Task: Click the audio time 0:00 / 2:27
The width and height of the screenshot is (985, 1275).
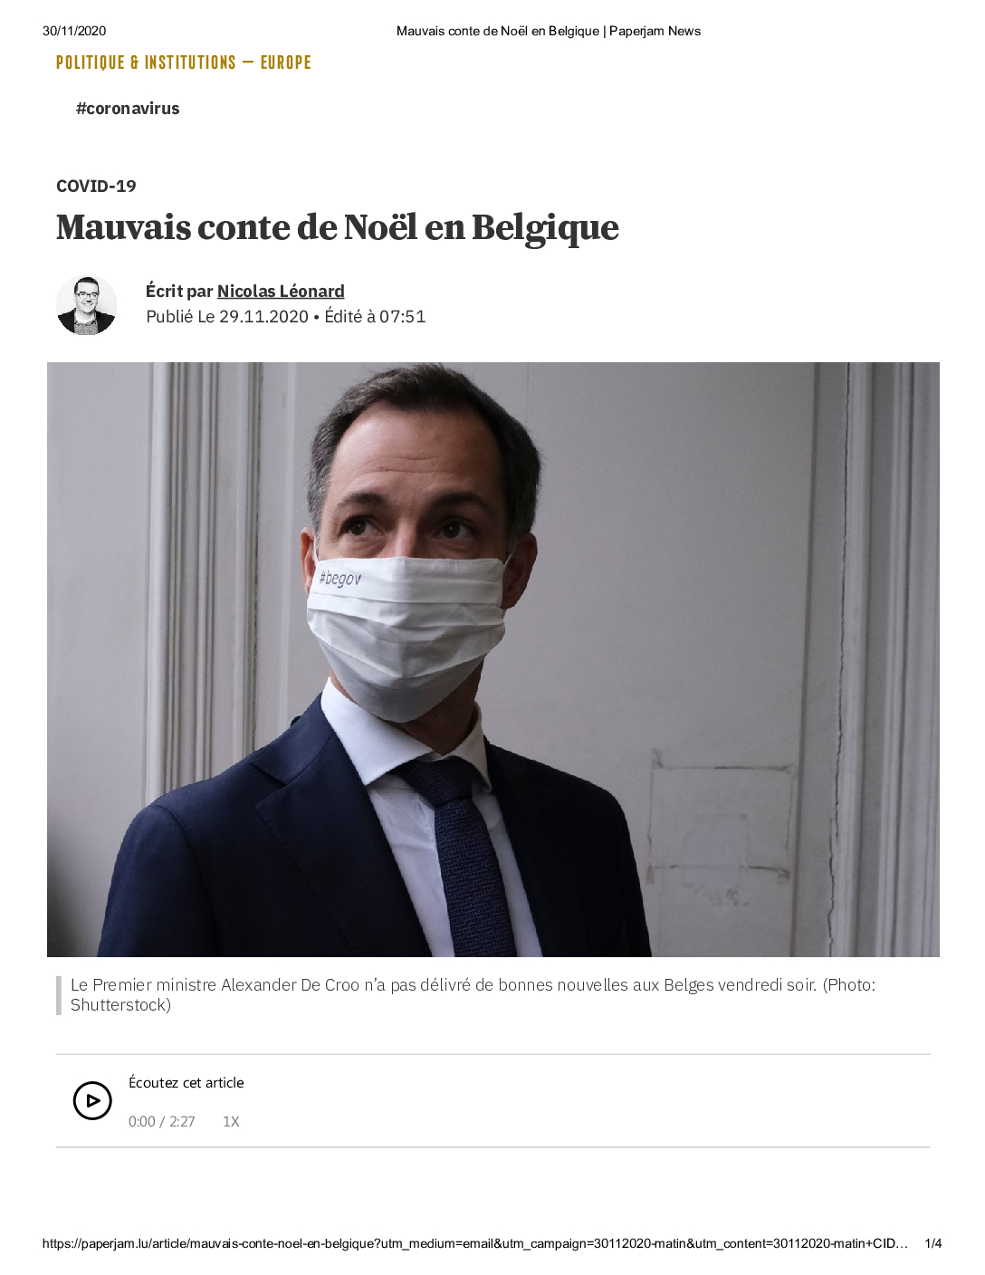Action: (162, 1122)
